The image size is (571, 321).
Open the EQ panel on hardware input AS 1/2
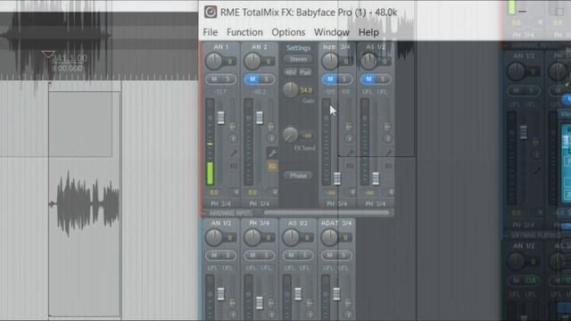pyautogui.click(x=389, y=167)
